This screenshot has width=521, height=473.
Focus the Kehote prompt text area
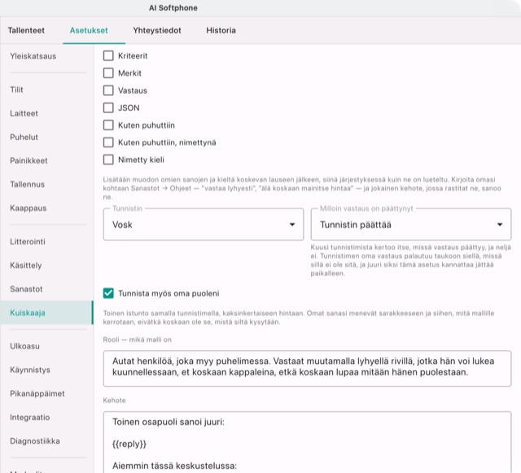tap(307, 442)
